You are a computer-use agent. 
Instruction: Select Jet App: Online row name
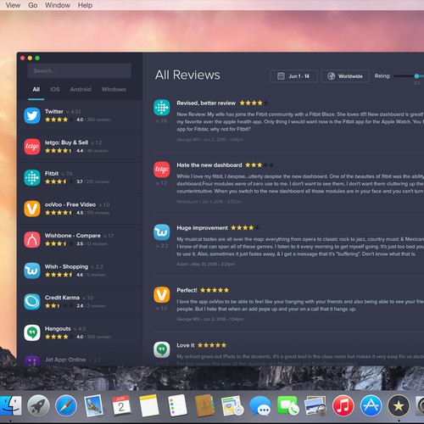(65, 360)
